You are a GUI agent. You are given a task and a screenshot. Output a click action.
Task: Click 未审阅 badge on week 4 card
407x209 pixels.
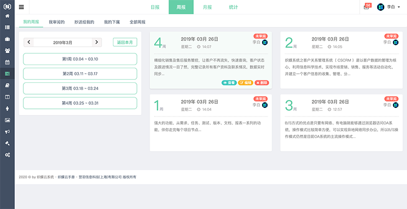point(260,36)
